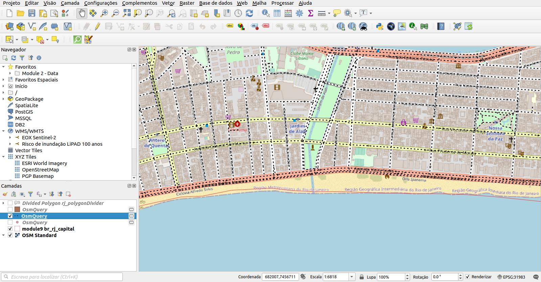Image resolution: width=541 pixels, height=282 pixels.
Task: Uncheck the selected OsmQuery line layer
Action: [10, 216]
